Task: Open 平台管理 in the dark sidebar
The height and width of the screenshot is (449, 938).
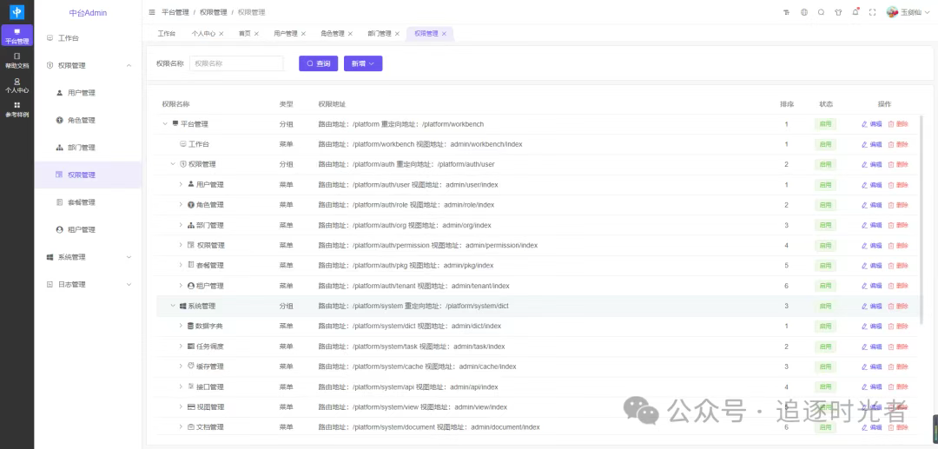Action: [17, 36]
